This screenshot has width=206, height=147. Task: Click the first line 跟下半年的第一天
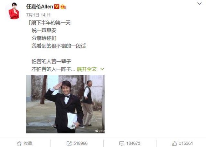[51, 23]
